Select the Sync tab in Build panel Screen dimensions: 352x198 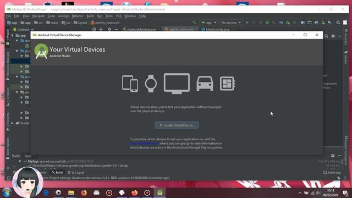(x=28, y=156)
